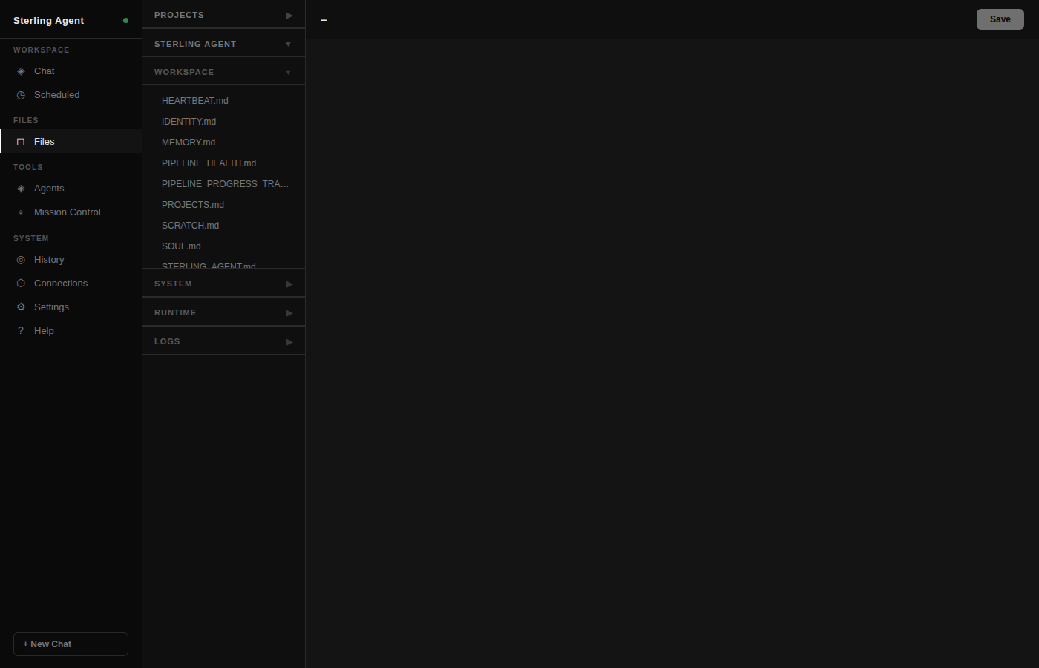The image size is (1039, 668).
Task: Open the PIPELINE_PROGRESS_TRA… file
Action: [223, 184]
